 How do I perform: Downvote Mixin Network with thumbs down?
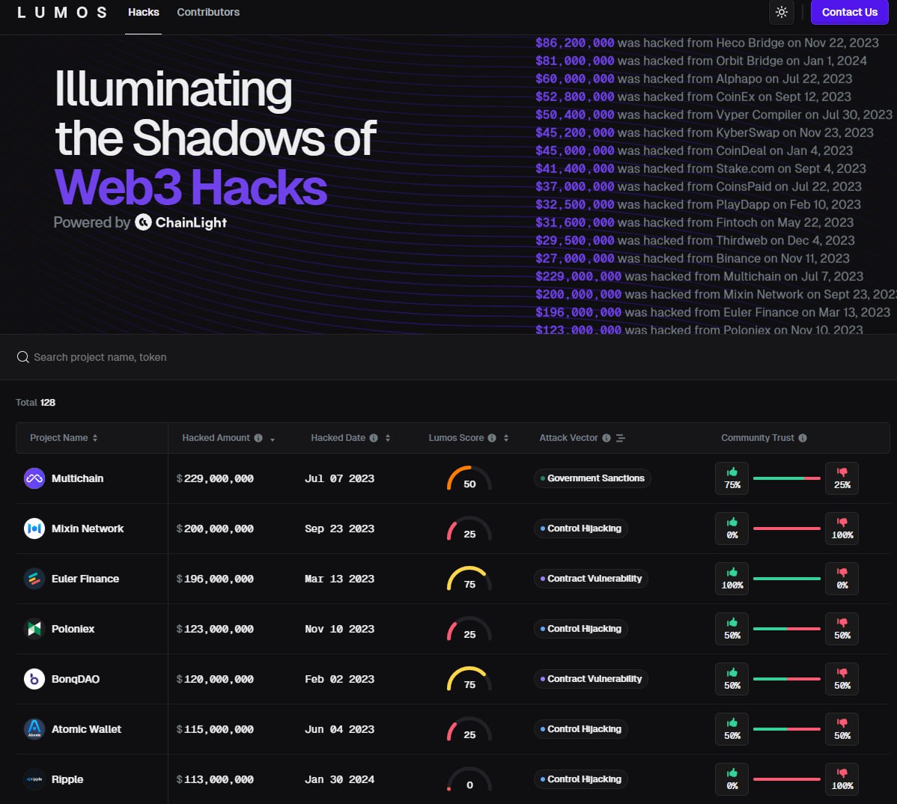coord(842,529)
